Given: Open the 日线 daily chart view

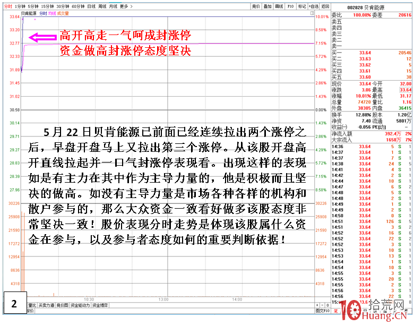Looking at the screenshot, I should (91, 6).
